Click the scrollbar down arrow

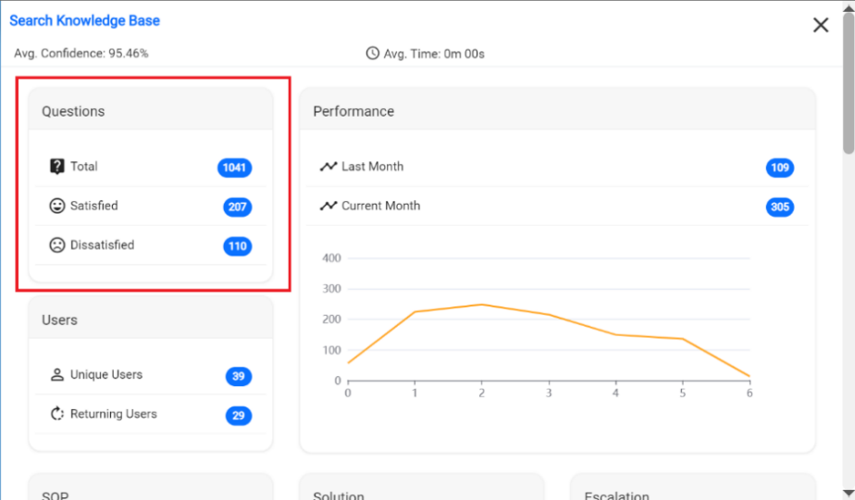849,494
